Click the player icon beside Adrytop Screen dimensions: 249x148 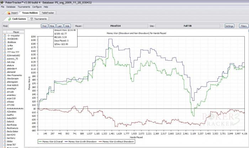point(5,62)
